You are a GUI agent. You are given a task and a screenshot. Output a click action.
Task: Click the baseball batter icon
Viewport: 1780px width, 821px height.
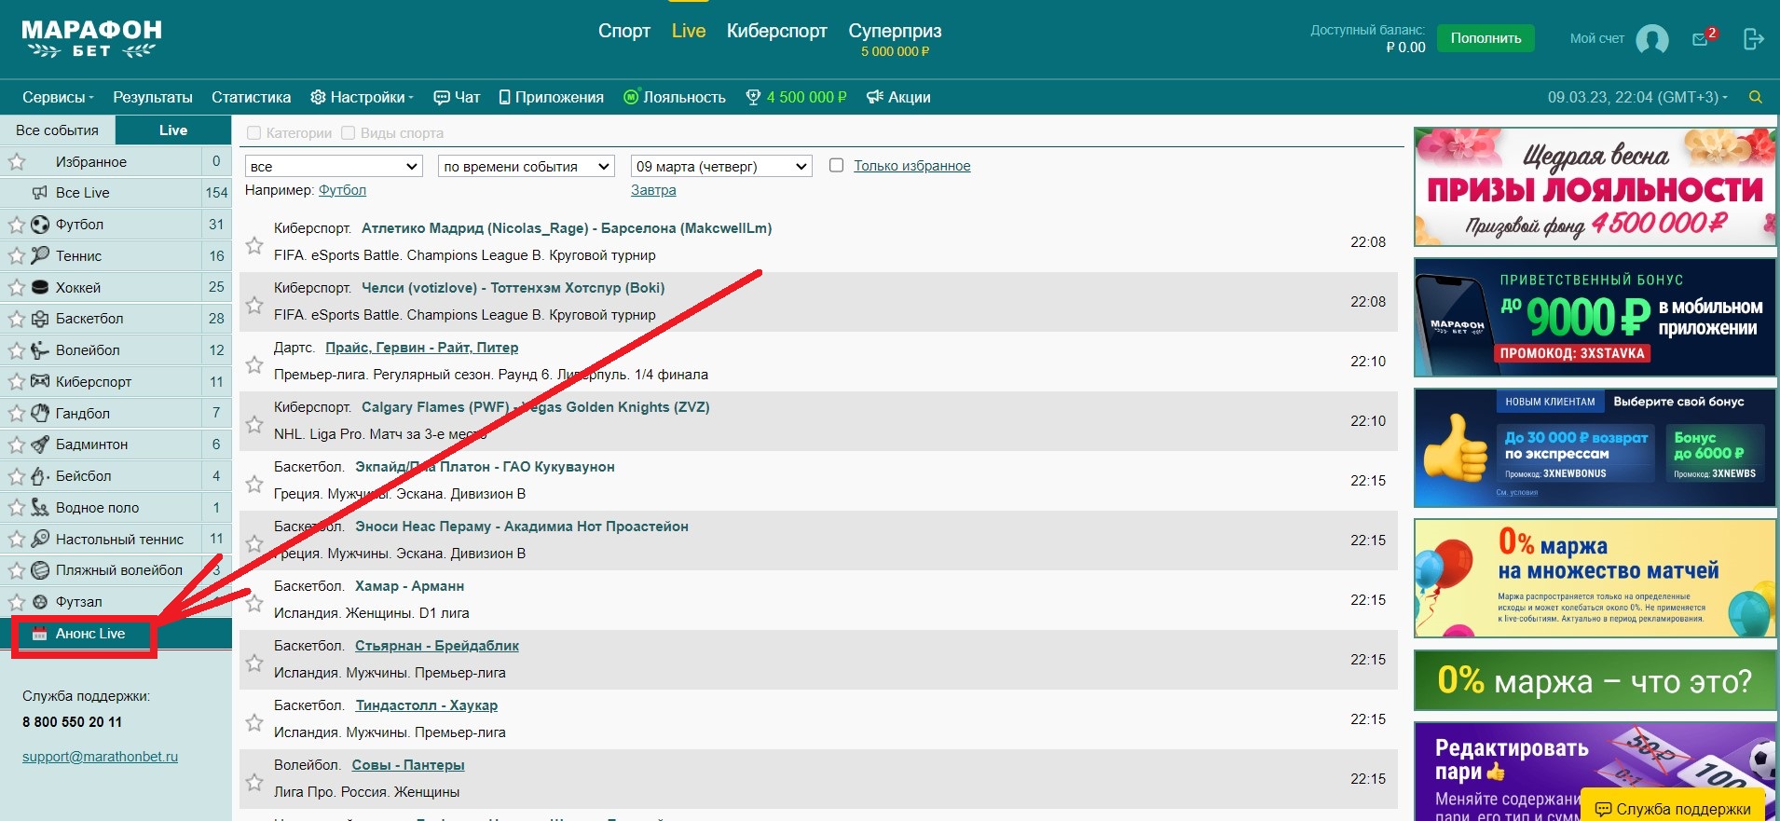pyautogui.click(x=40, y=476)
